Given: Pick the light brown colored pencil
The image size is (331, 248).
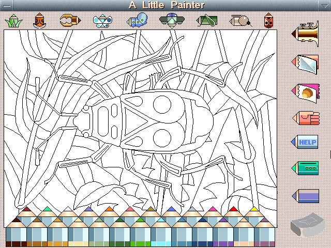Looking at the screenshot, I should (37, 233).
